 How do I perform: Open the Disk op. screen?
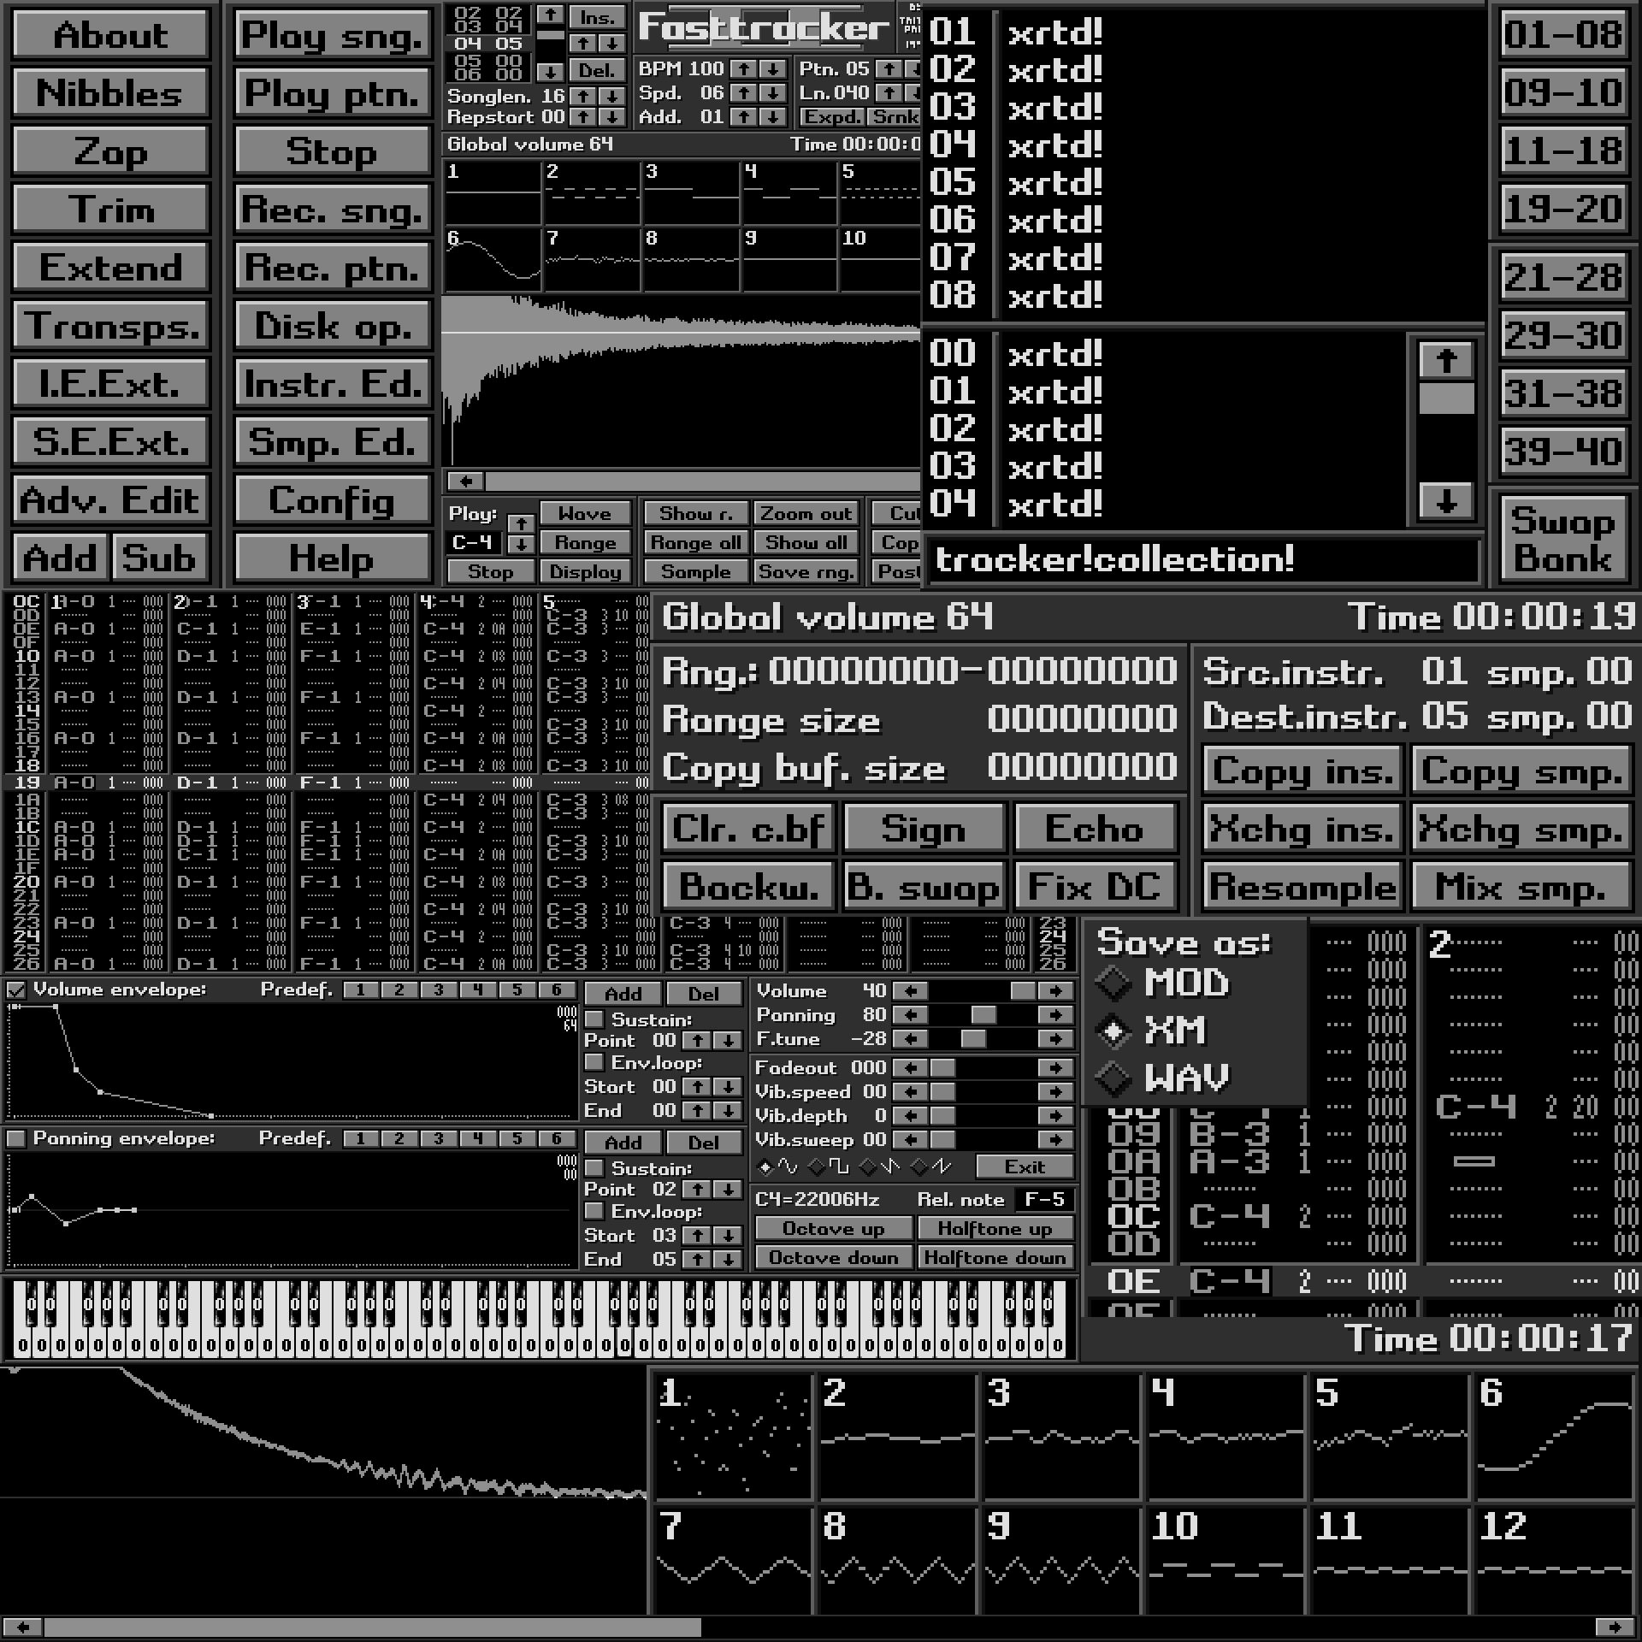pyautogui.click(x=332, y=326)
